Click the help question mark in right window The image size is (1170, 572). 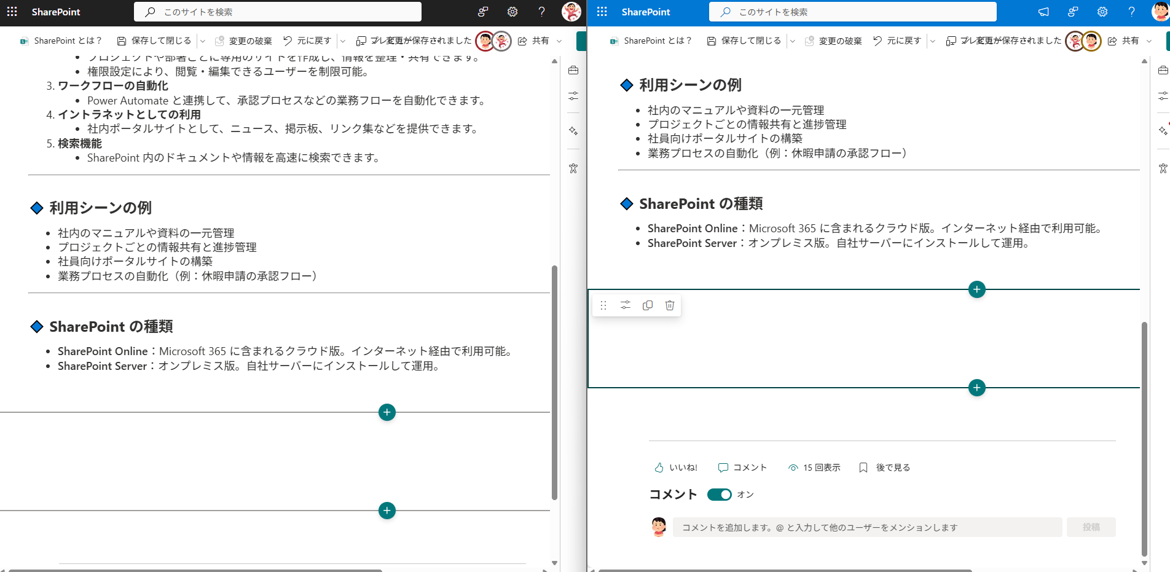[x=1131, y=12]
